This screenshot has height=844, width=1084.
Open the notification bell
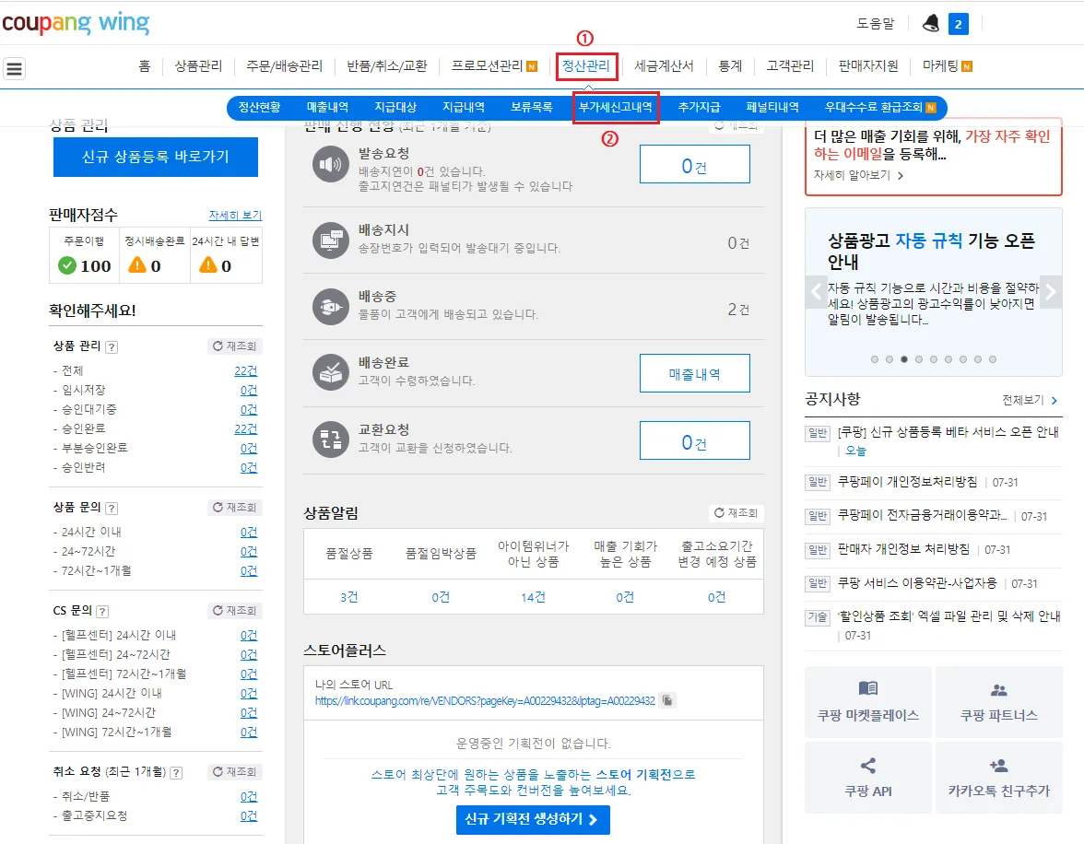click(x=931, y=24)
